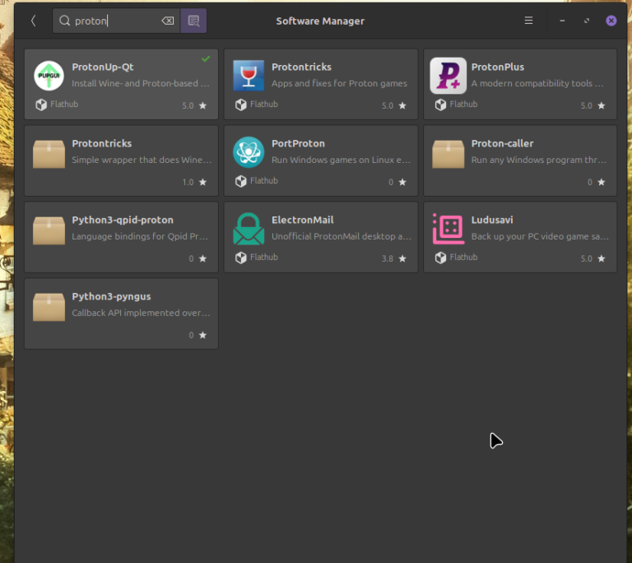632x563 pixels.
Task: Open the ProtonUp-Qt title
Action: [103, 67]
